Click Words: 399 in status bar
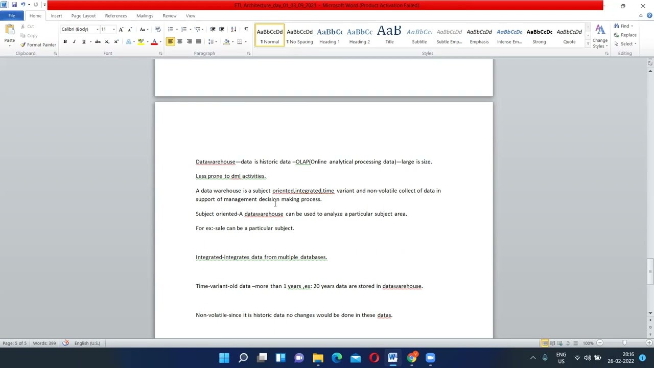The height and width of the screenshot is (368, 654). click(44, 343)
